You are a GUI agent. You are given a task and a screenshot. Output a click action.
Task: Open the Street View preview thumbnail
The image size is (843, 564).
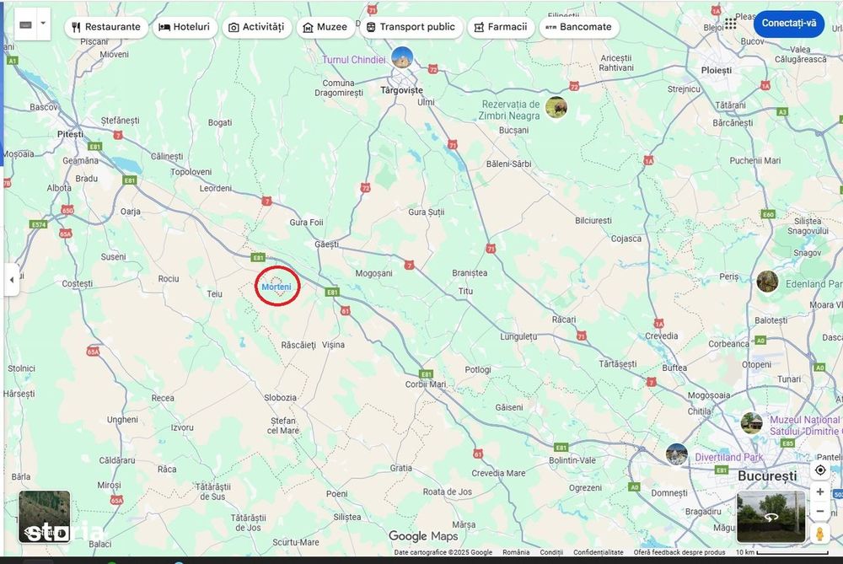point(771,517)
